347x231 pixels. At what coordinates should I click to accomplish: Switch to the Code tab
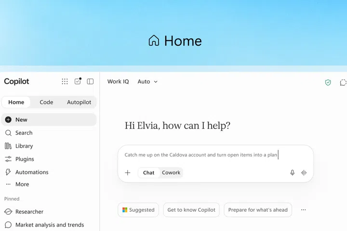(x=46, y=102)
